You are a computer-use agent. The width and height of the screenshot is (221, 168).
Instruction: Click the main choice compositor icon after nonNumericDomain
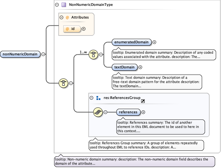pyautogui.click(x=63, y=83)
